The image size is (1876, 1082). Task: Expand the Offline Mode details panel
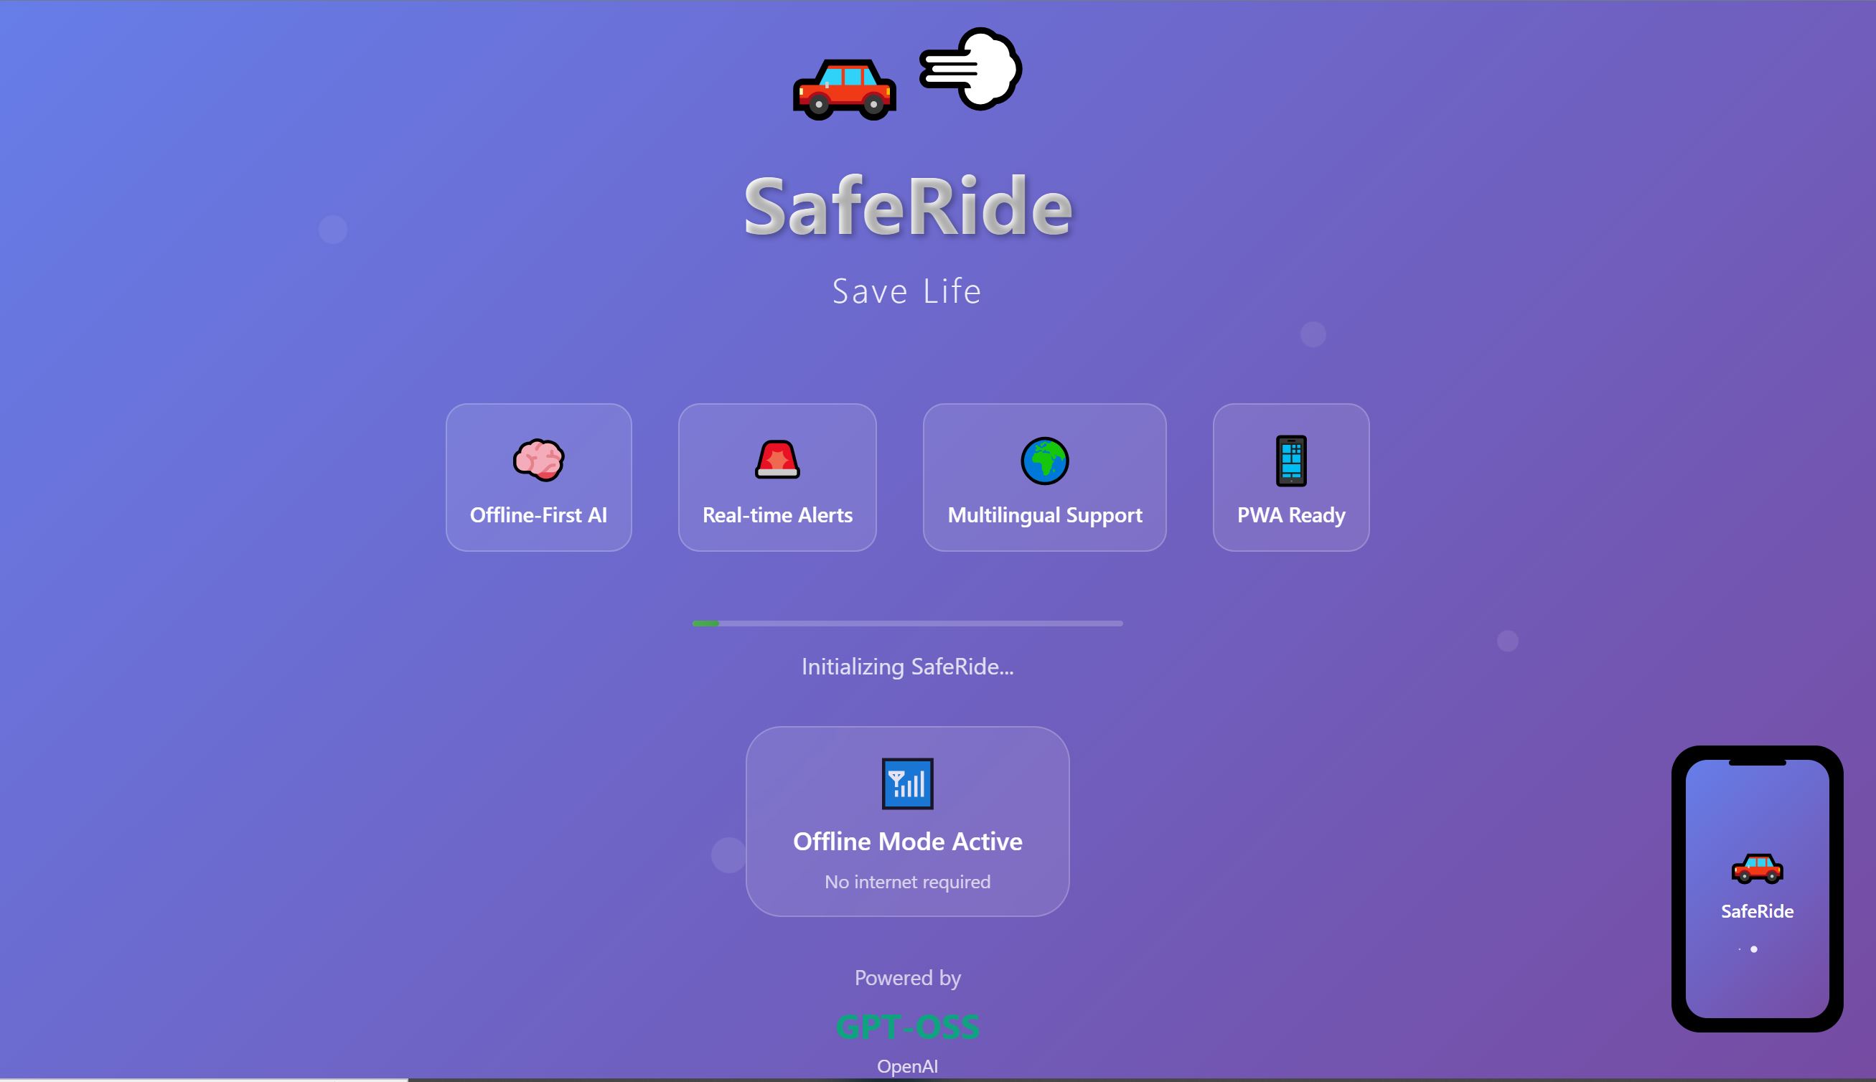tap(907, 820)
